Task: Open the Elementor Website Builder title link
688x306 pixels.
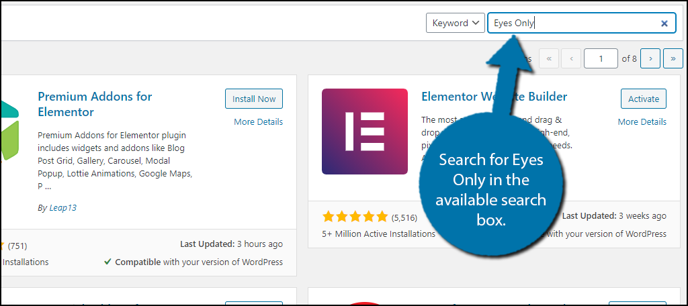Action: coord(494,97)
